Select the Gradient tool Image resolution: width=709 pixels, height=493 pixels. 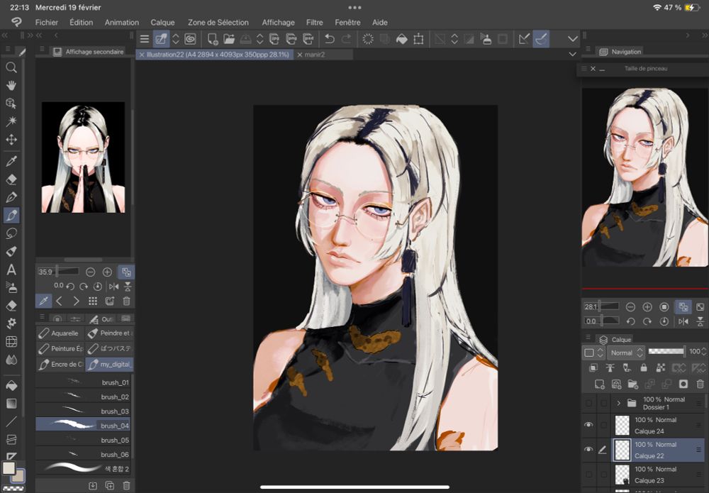coord(11,404)
